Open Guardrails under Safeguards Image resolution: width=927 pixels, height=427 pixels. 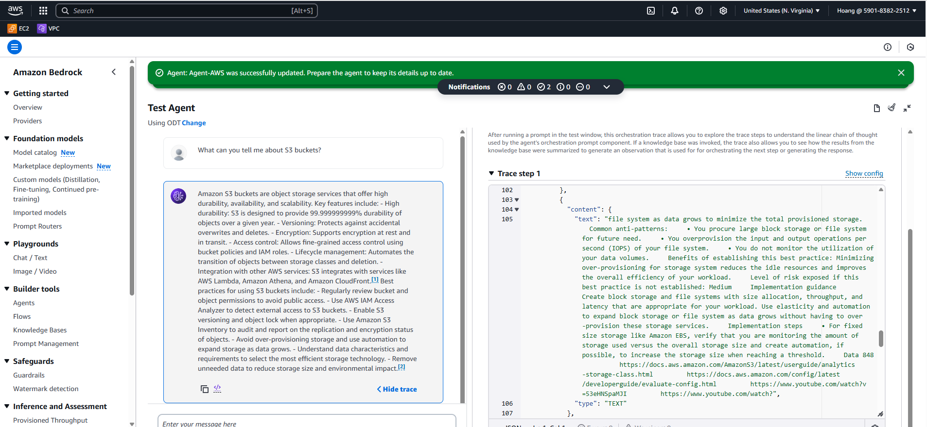click(29, 375)
